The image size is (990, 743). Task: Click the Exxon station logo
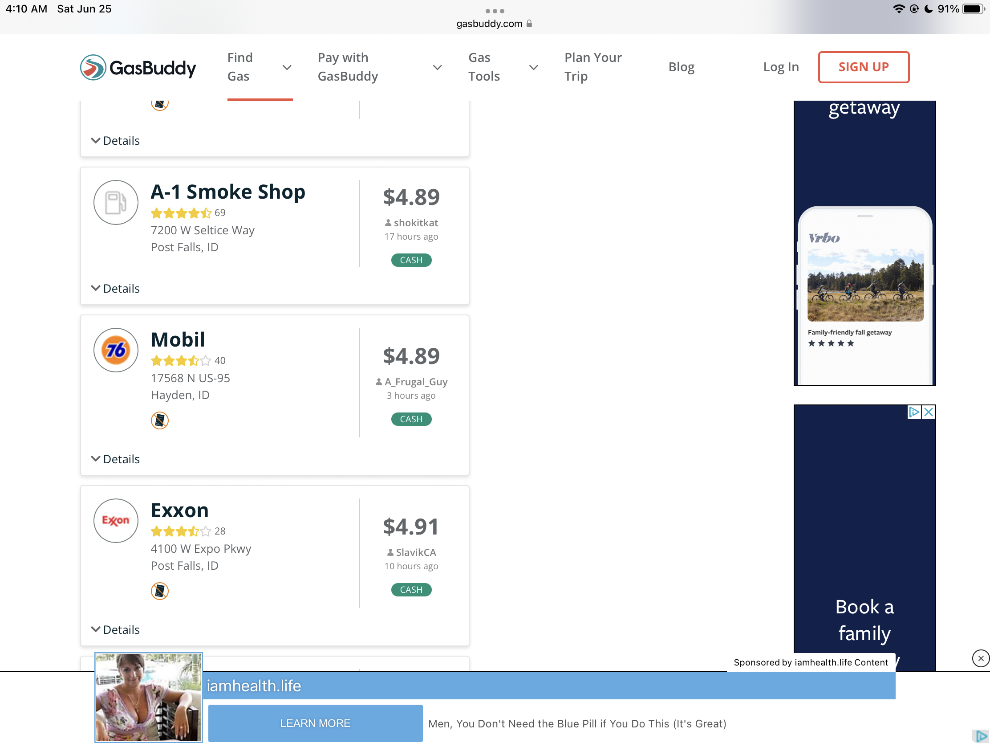(x=116, y=520)
